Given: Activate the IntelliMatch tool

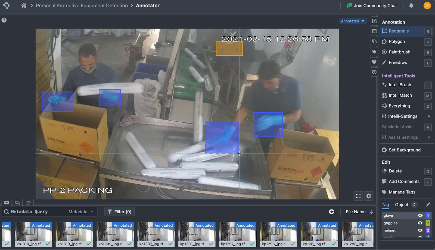Looking at the screenshot, I should 400,95.
